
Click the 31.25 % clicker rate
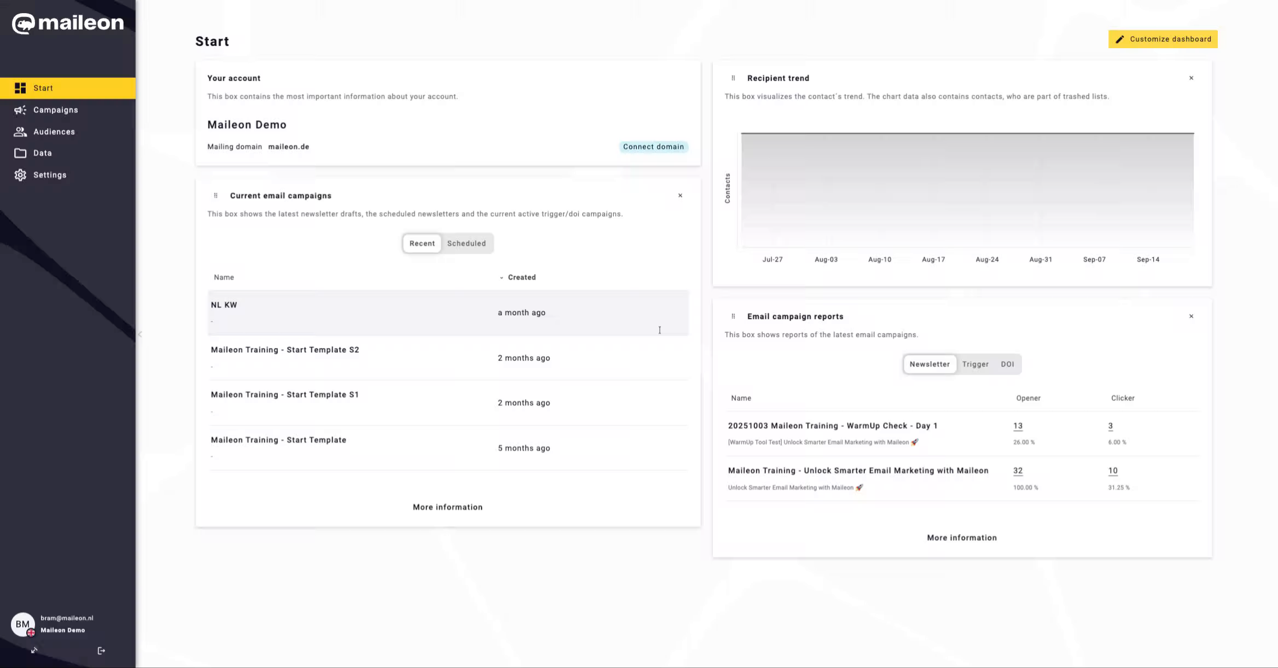point(1119,487)
